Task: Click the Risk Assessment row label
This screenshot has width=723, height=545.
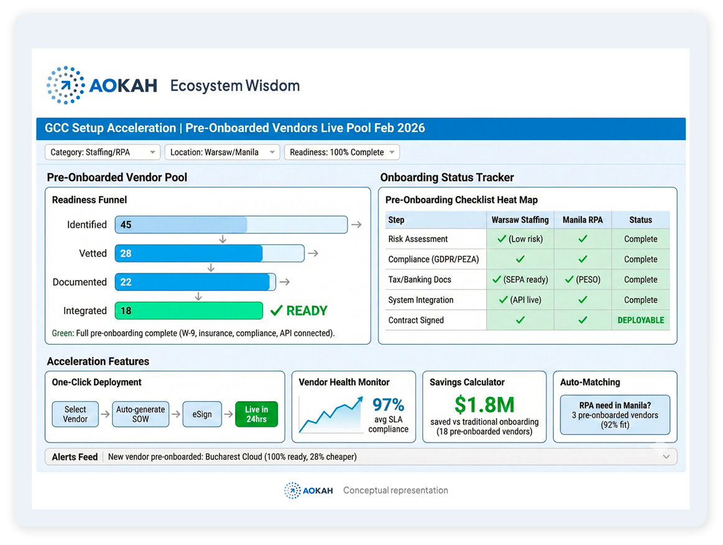Action: [x=418, y=239]
